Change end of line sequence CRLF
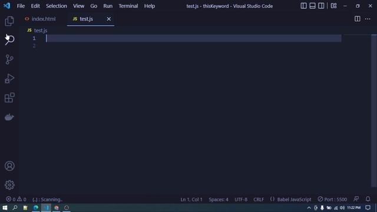Image resolution: width=377 pixels, height=212 pixels. tap(259, 199)
